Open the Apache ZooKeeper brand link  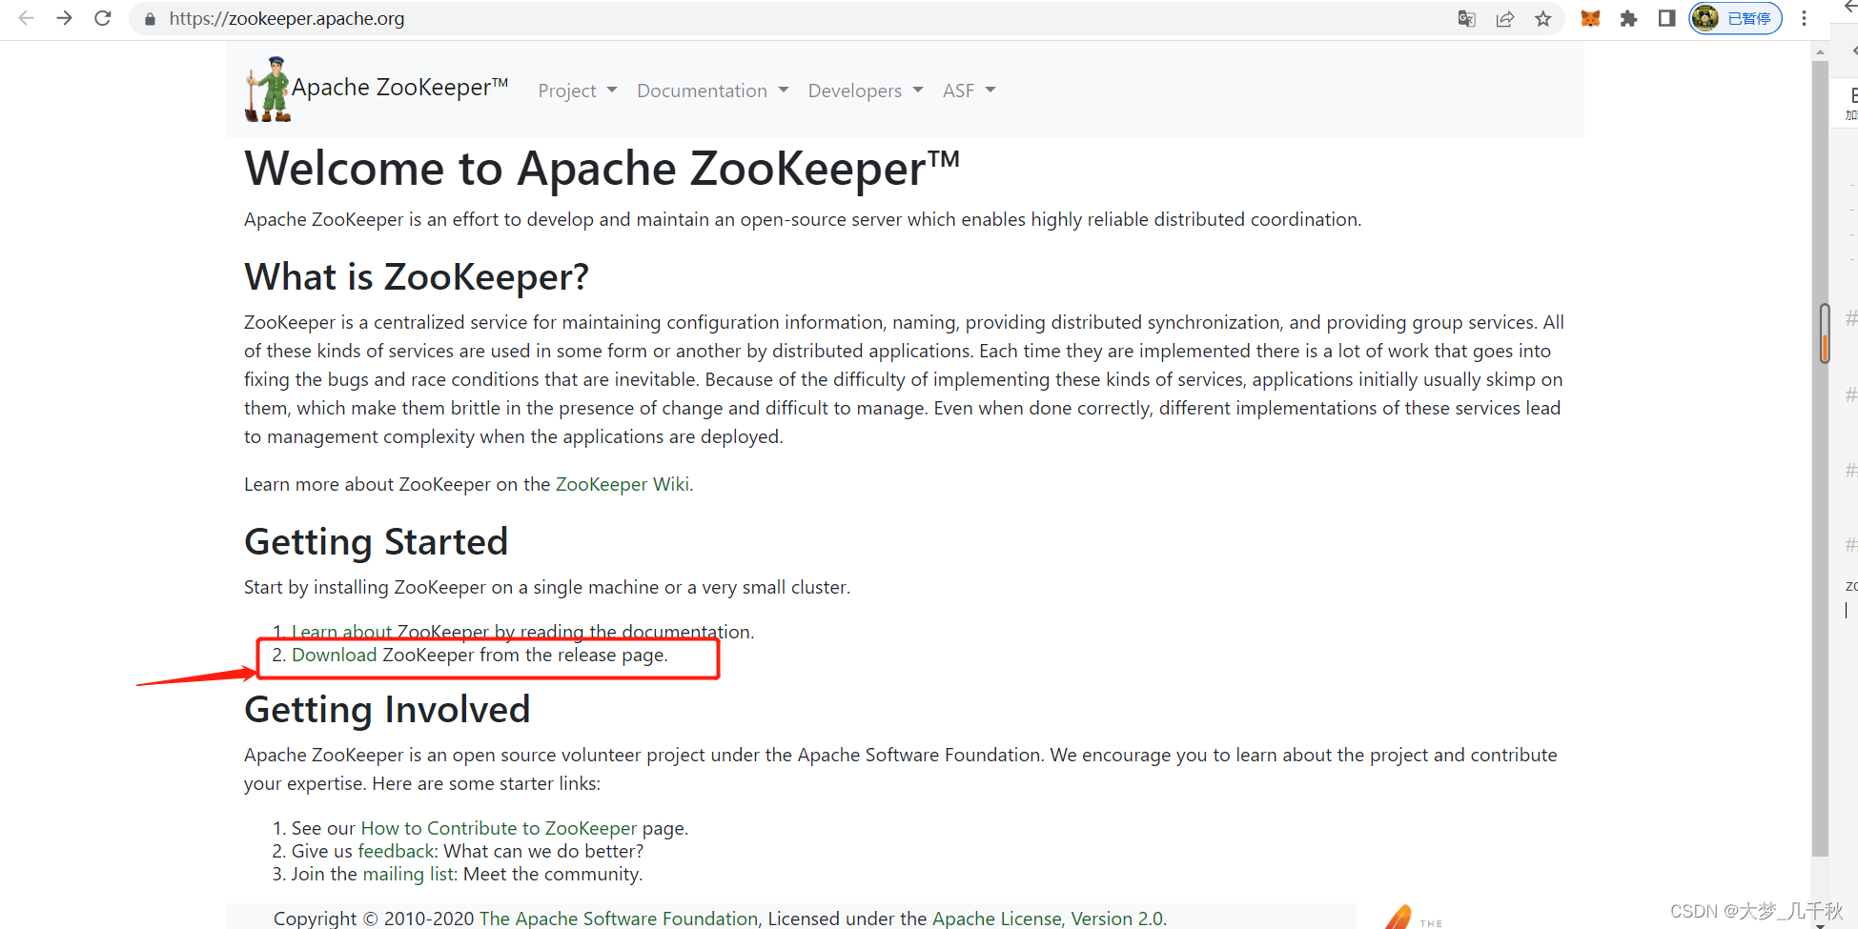click(399, 88)
